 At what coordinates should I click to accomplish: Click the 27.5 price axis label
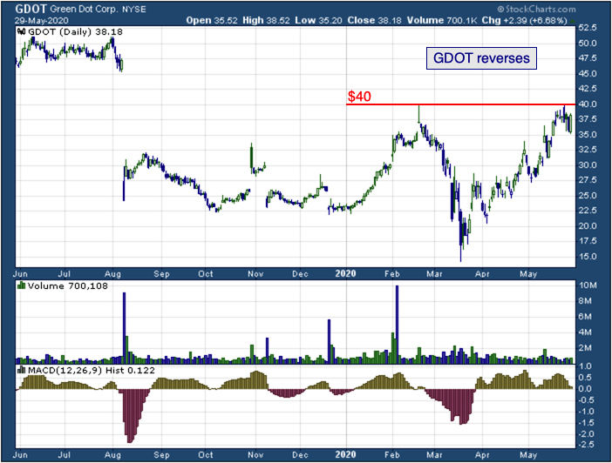(x=588, y=180)
